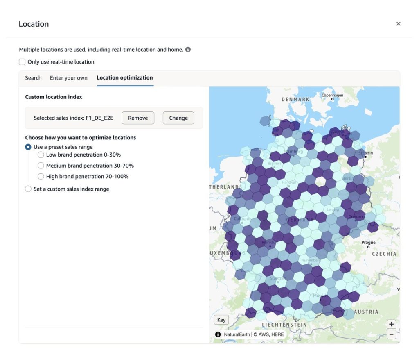419x357 pixels.
Task: Open info tooltip about multiple locations
Action: point(188,50)
